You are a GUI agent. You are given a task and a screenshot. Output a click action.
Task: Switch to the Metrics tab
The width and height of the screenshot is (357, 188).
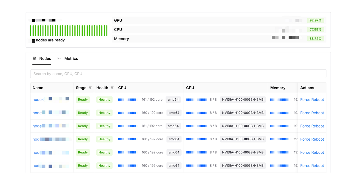coord(71,58)
